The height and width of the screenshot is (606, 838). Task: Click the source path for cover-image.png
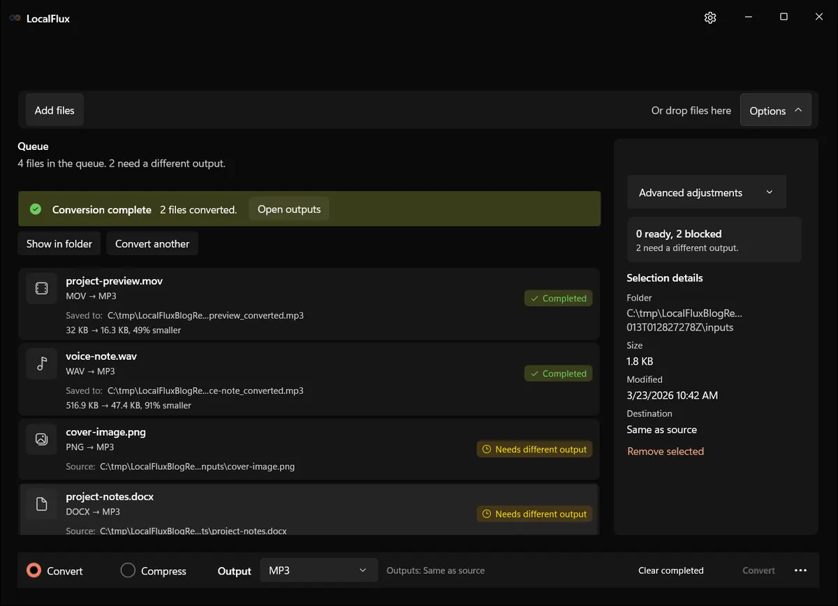click(x=197, y=467)
